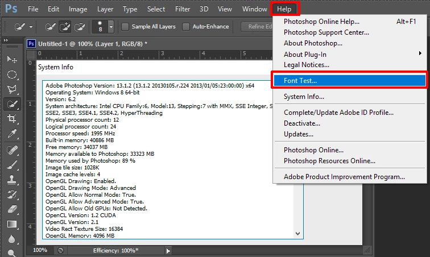
Task: Select the History Brush tool
Action: click(12, 194)
